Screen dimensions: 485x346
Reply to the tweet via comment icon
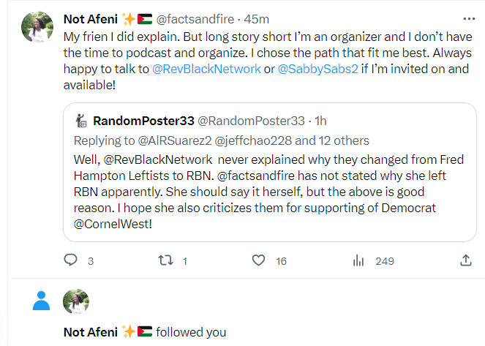71,260
